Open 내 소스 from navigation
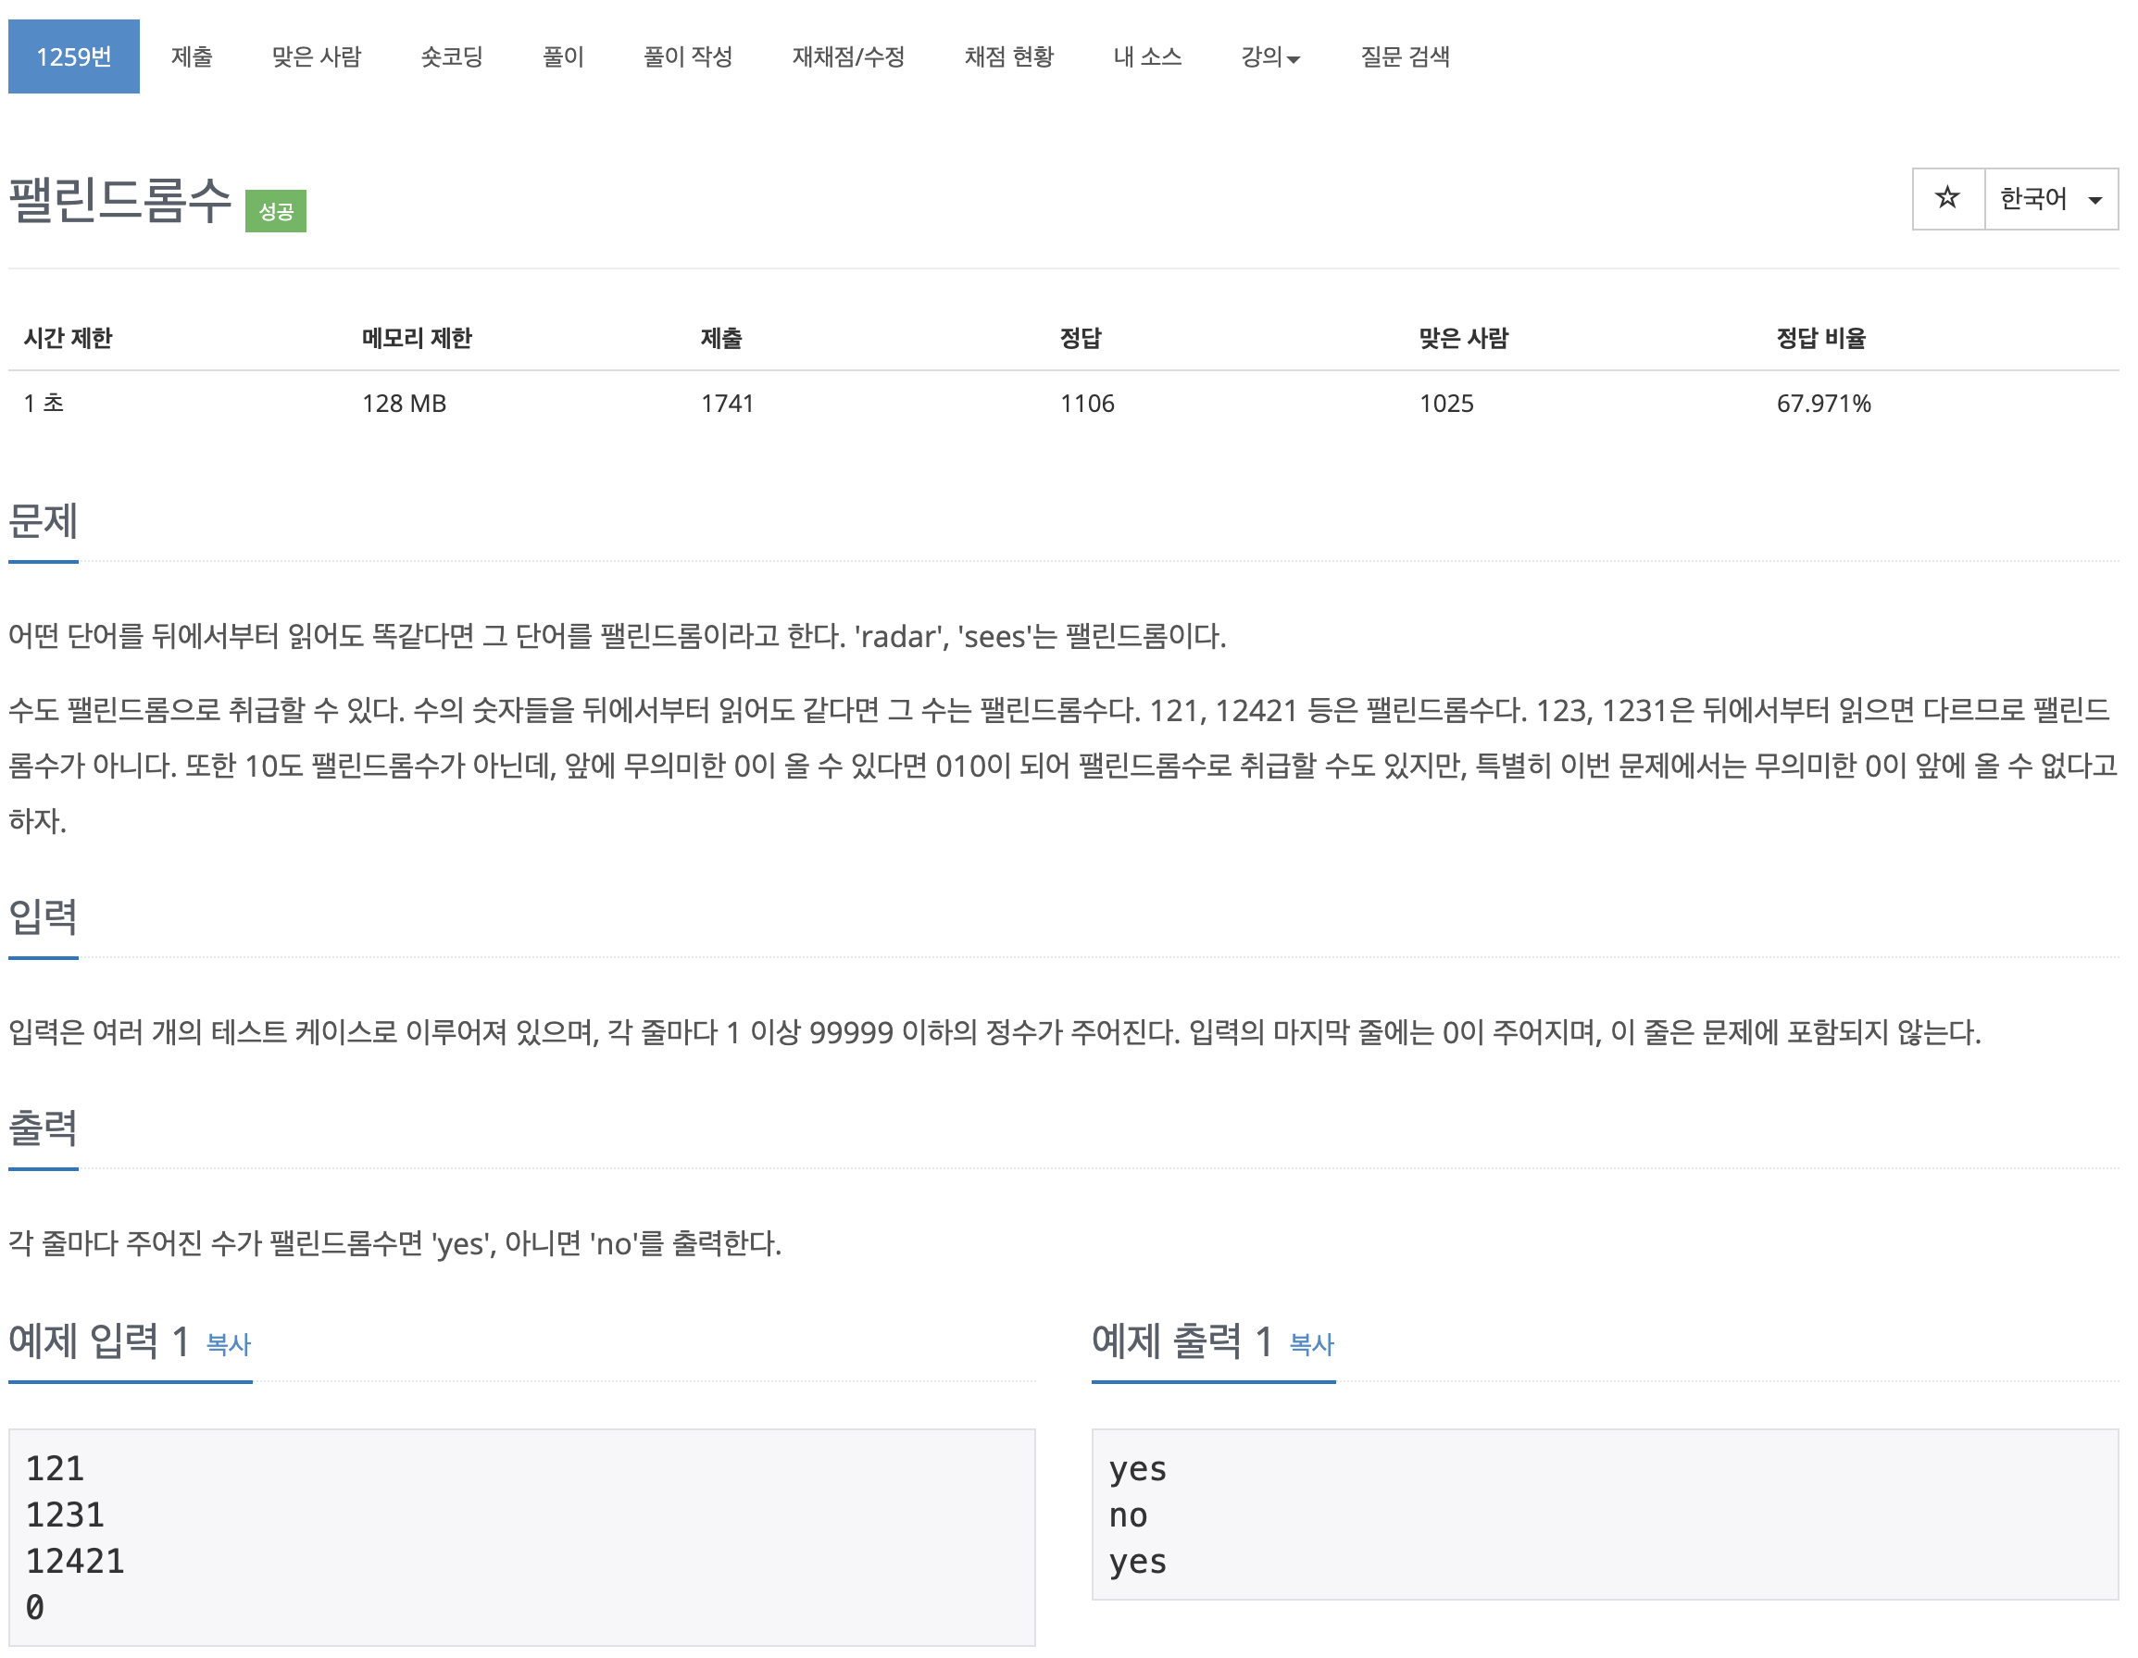This screenshot has height=1658, width=2138. click(x=1147, y=56)
